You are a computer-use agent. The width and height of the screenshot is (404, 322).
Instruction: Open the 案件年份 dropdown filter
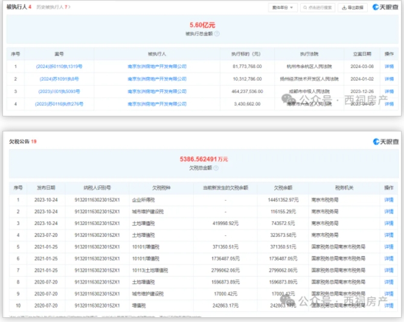(x=283, y=8)
